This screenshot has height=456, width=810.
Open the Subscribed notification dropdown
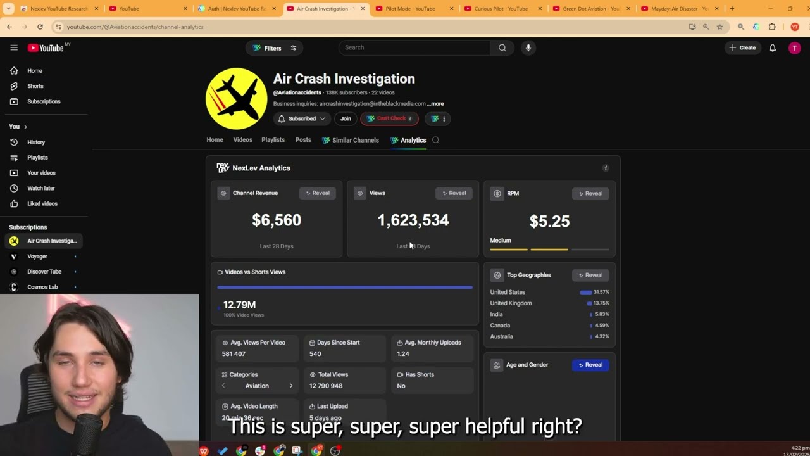[x=302, y=118]
